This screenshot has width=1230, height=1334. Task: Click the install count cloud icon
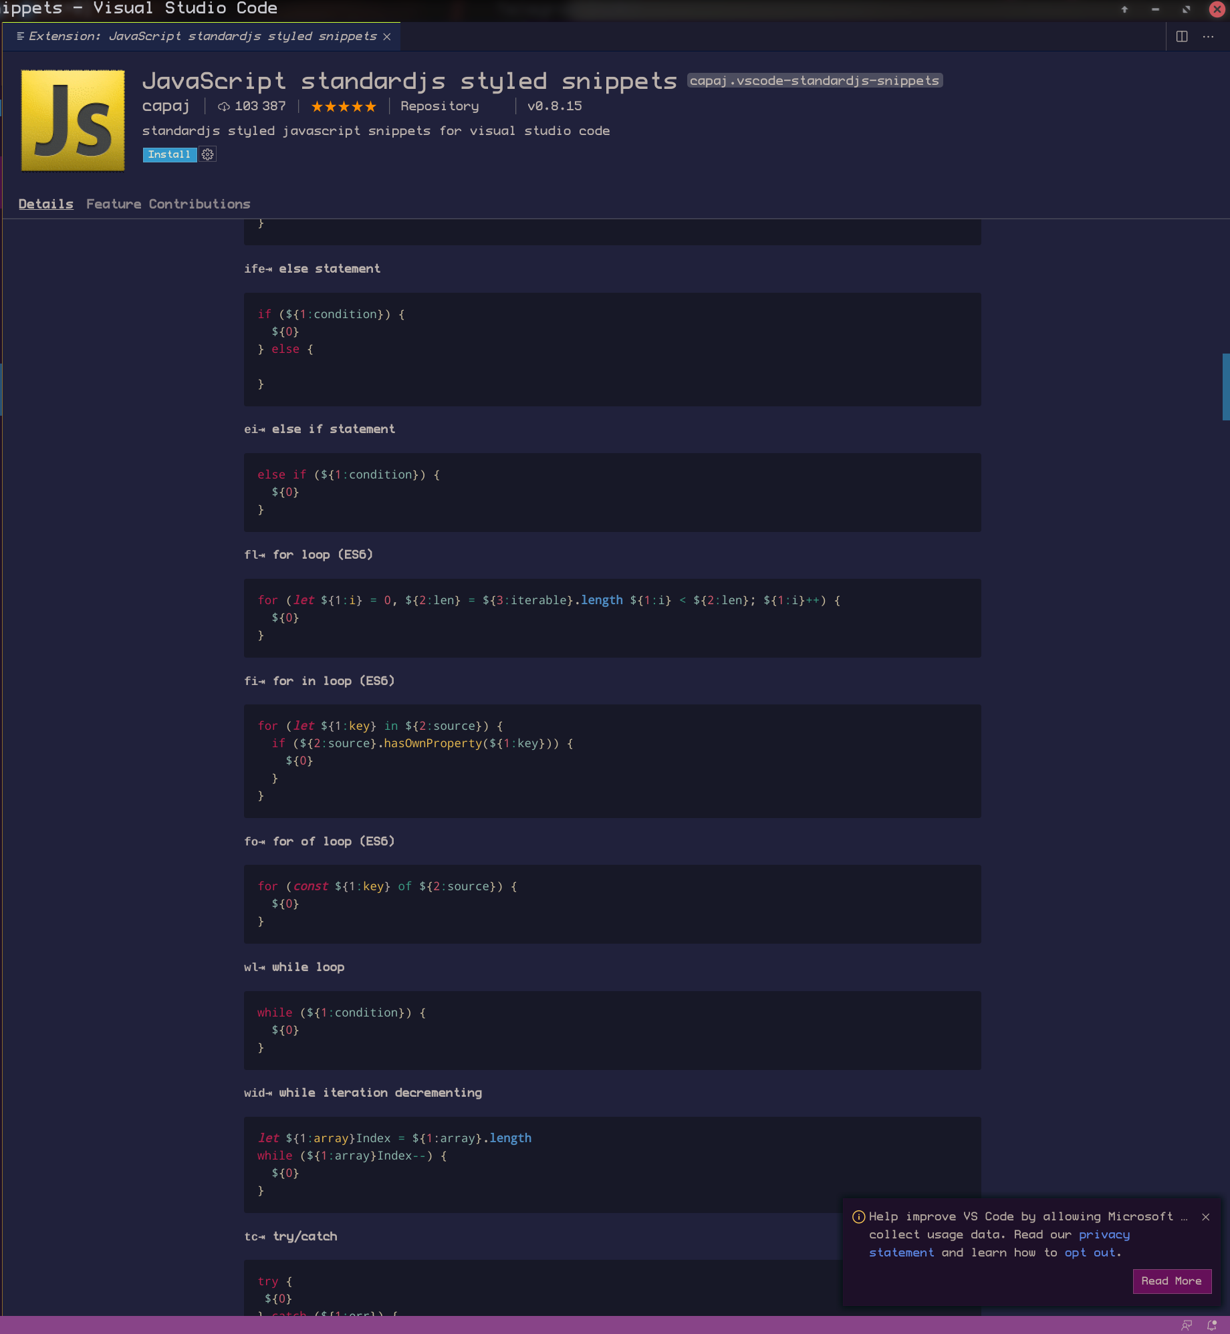[224, 106]
